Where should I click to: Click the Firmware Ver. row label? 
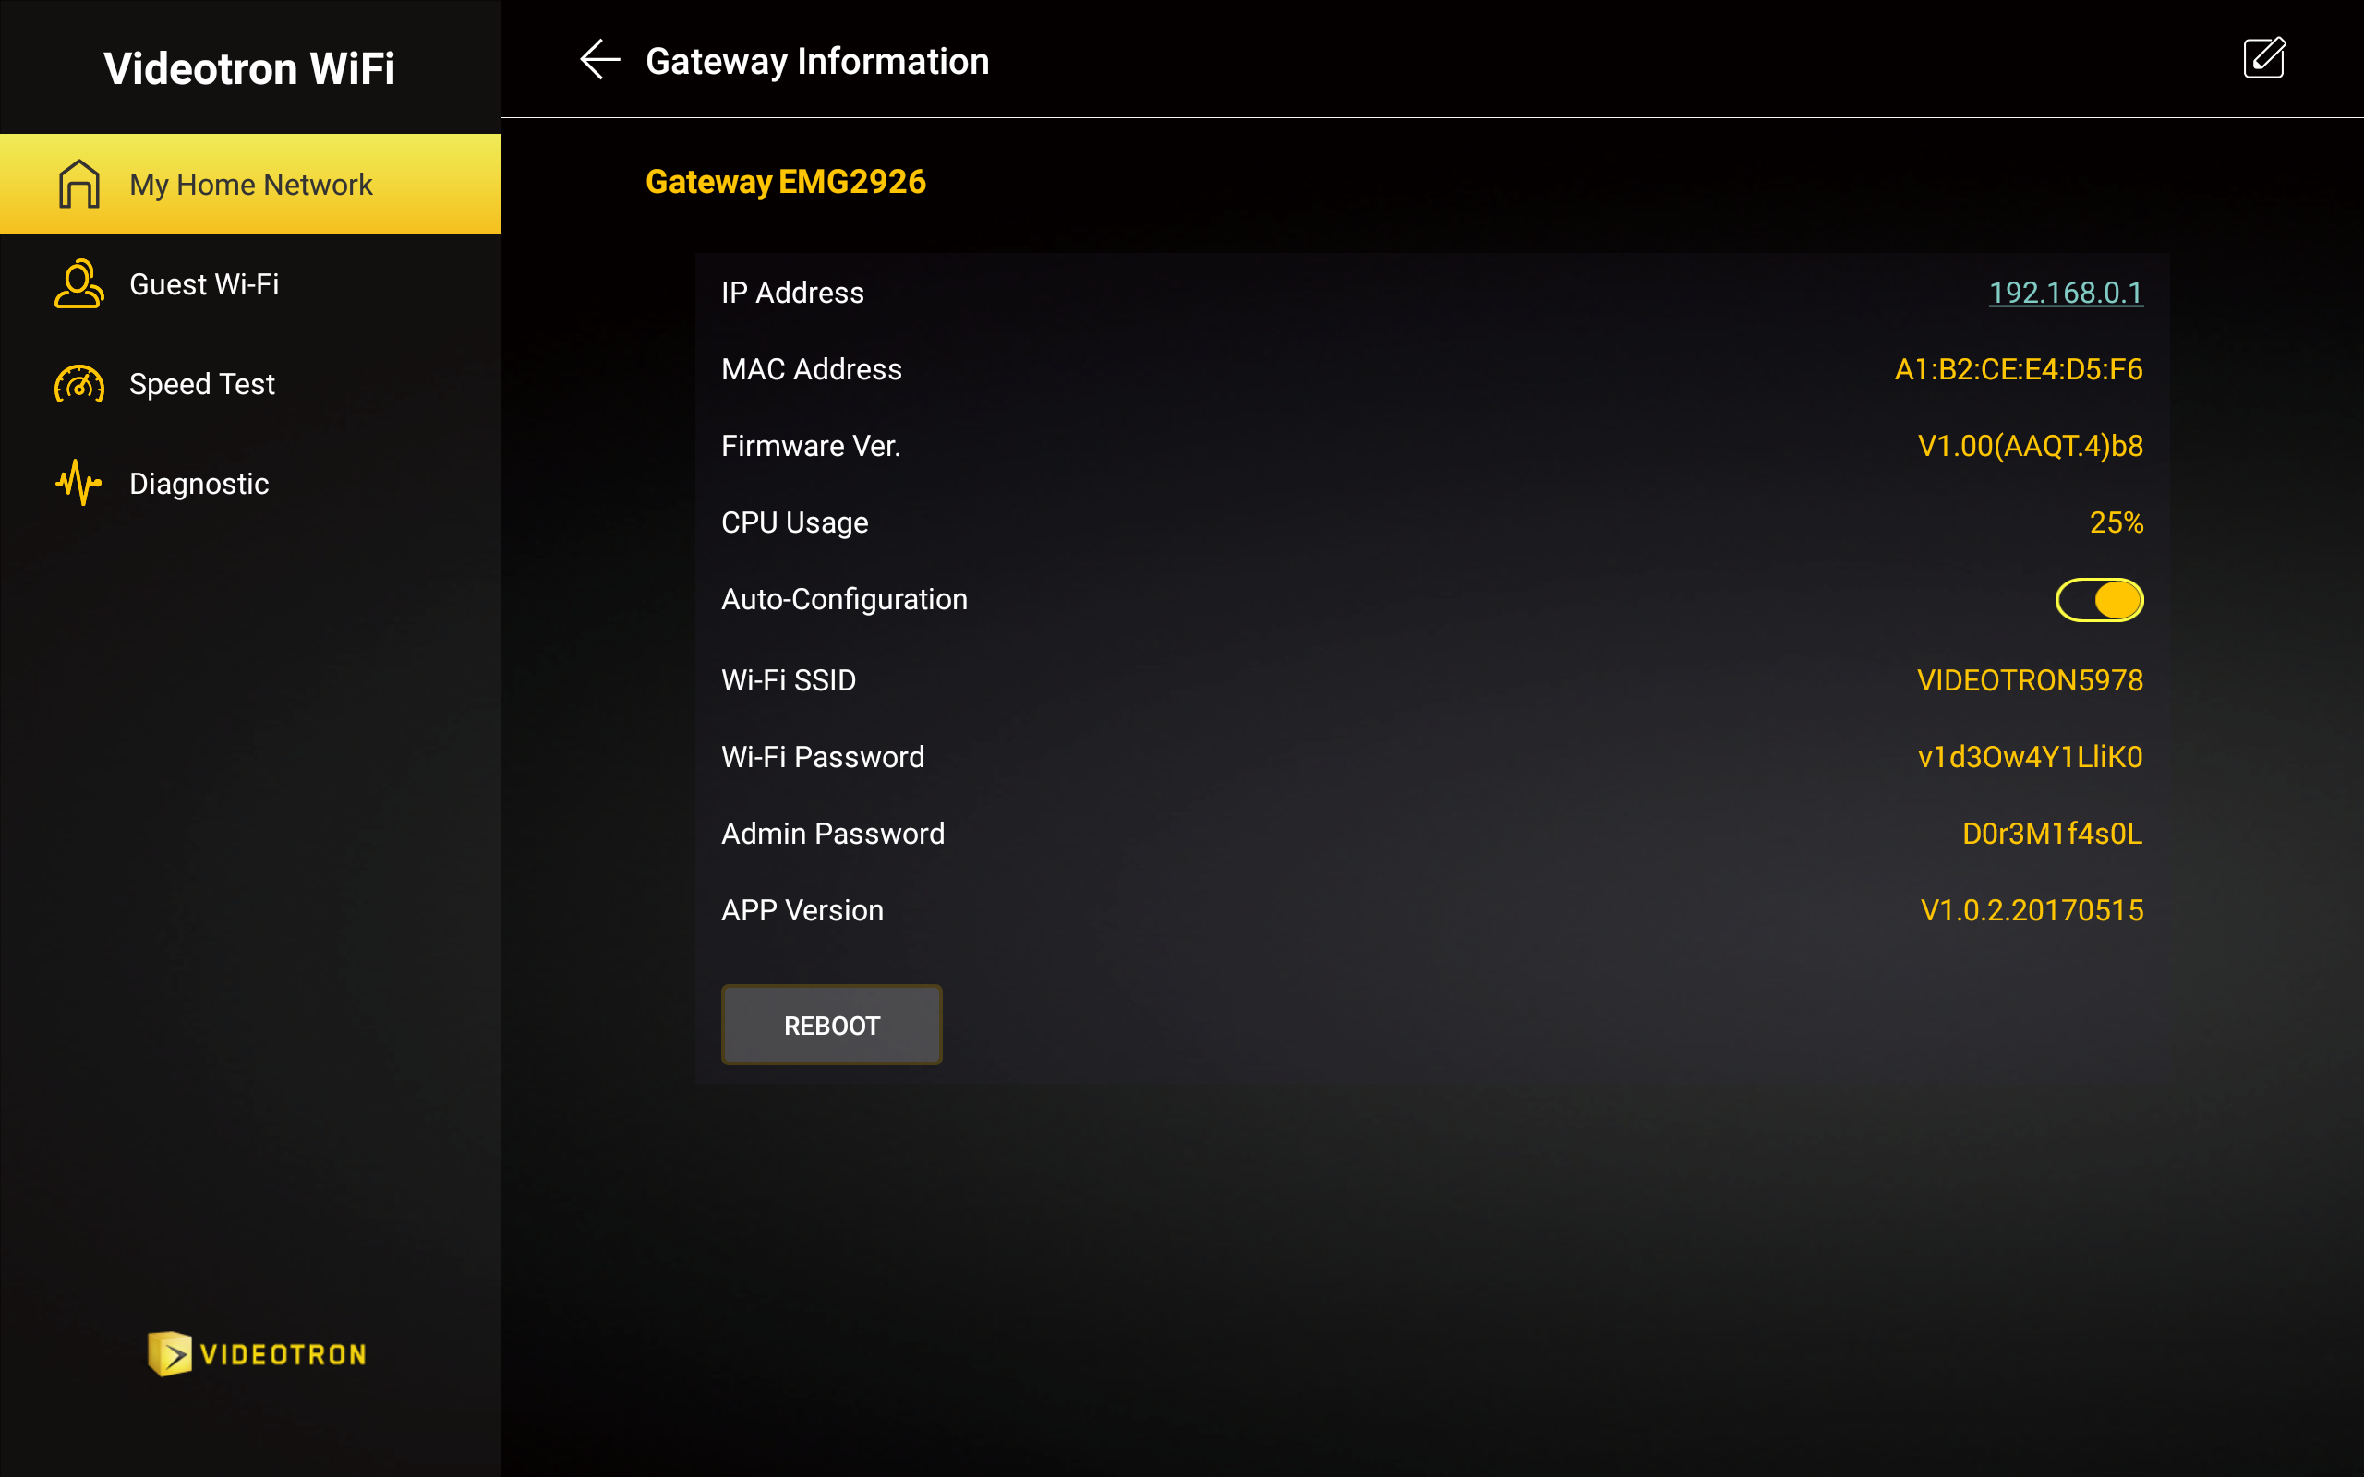pos(811,447)
